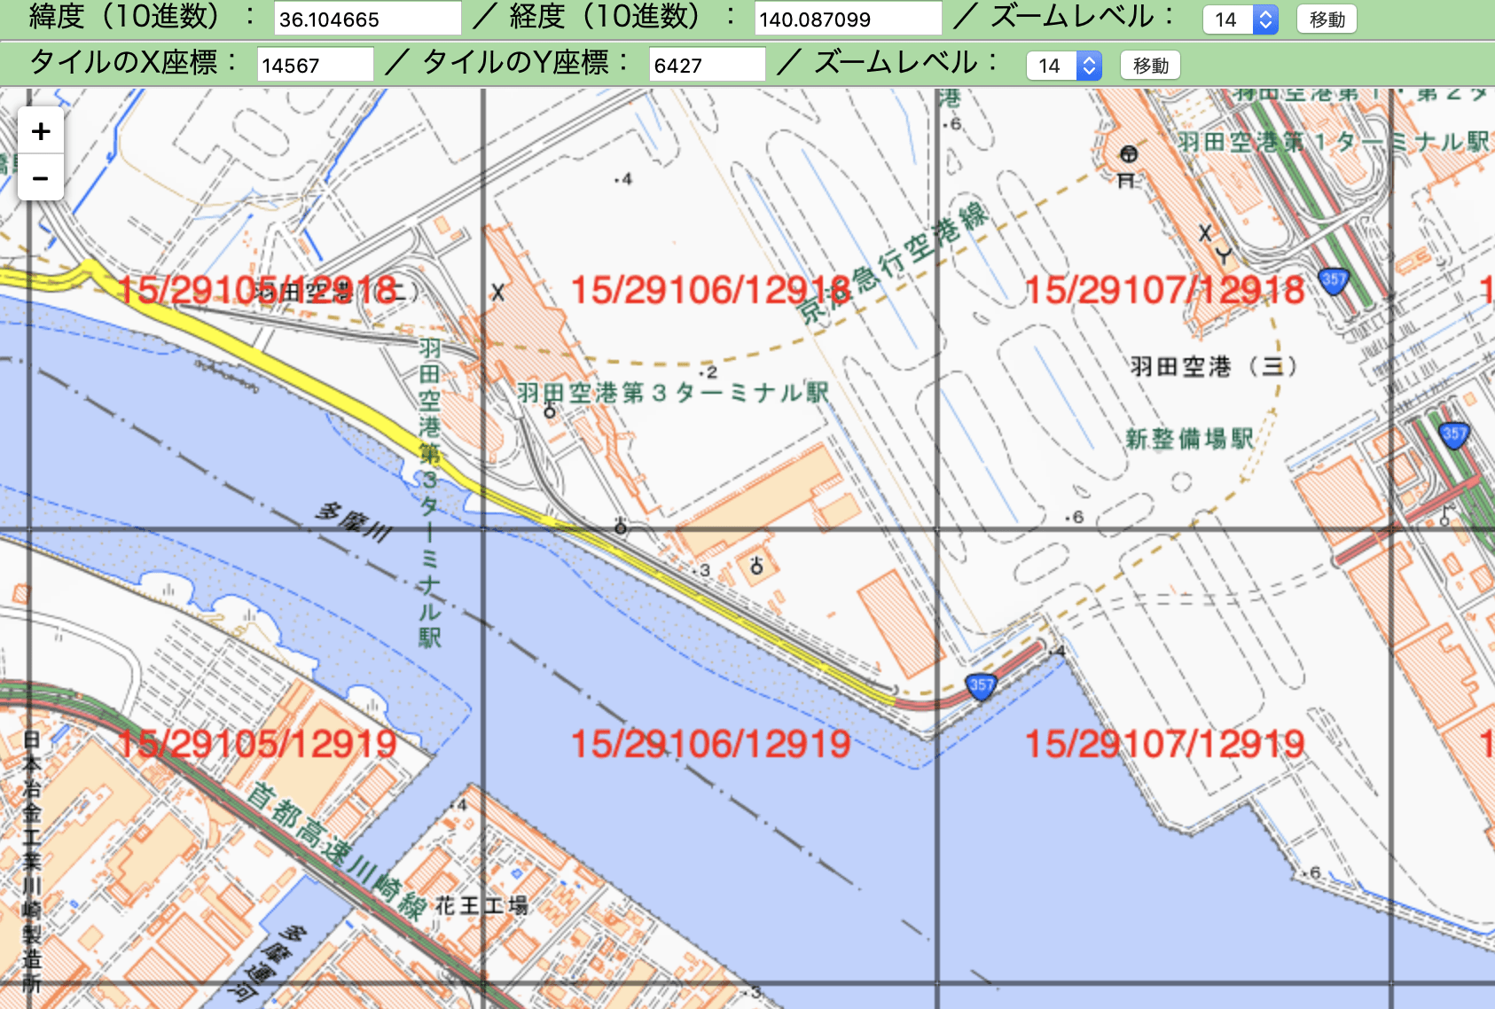Click the 移動 button in the tile row
This screenshot has width=1495, height=1009.
pyautogui.click(x=1150, y=65)
